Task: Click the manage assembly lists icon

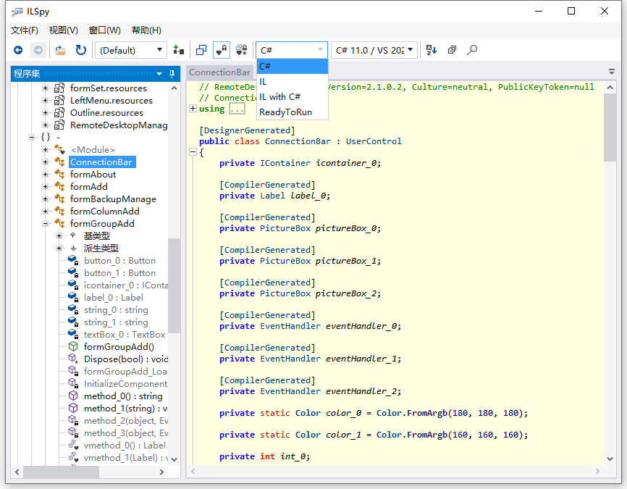Action: [x=178, y=50]
